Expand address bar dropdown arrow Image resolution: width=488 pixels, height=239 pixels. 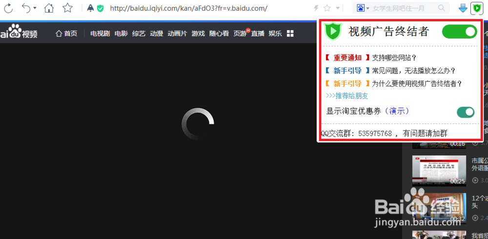tap(338, 8)
